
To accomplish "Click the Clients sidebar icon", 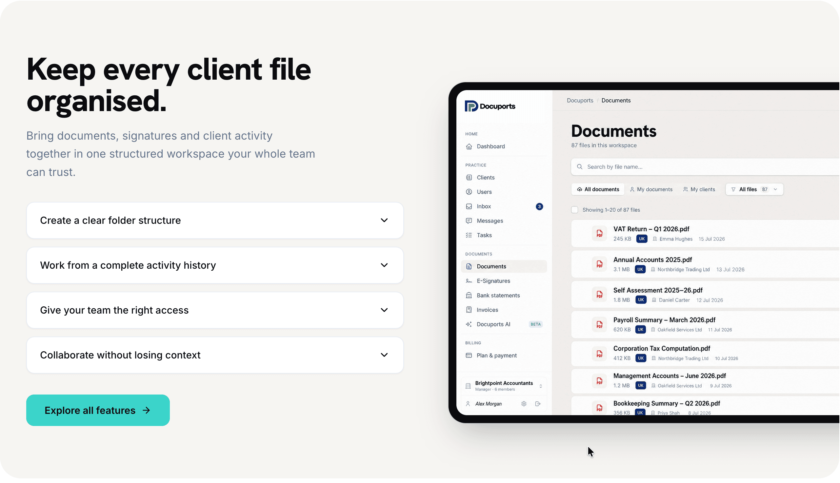I will tap(469, 178).
